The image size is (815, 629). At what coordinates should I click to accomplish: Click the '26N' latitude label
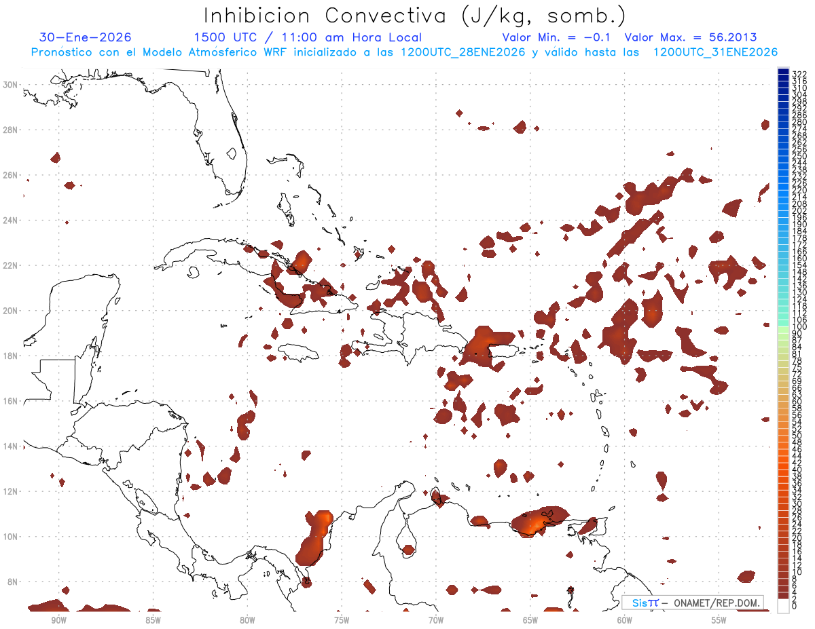10,174
